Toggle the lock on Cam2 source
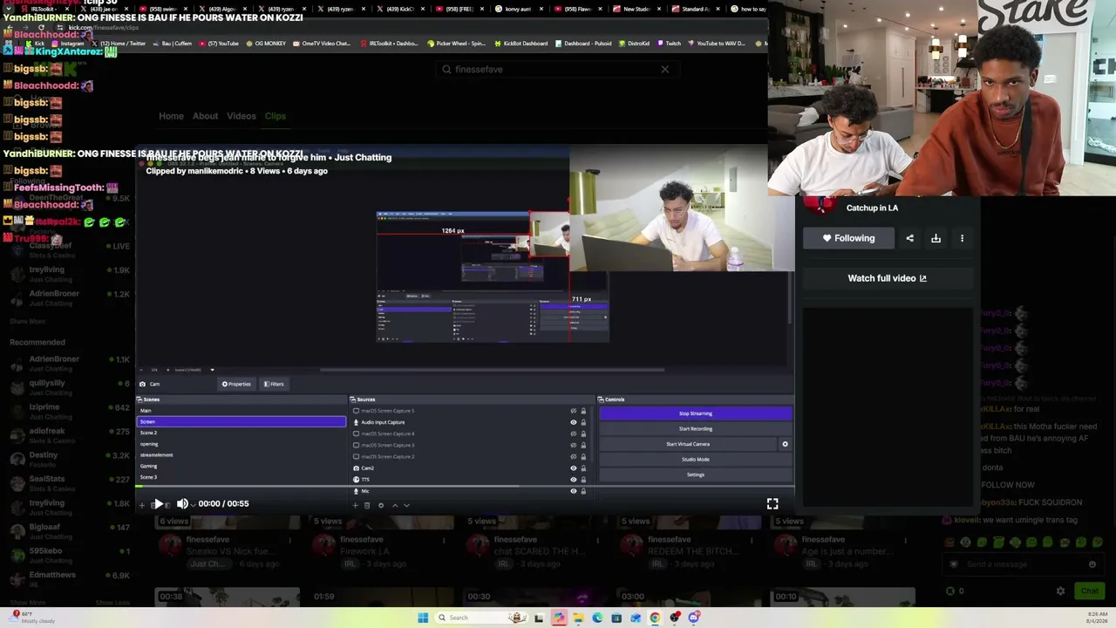Image resolution: width=1116 pixels, height=628 pixels. point(583,468)
